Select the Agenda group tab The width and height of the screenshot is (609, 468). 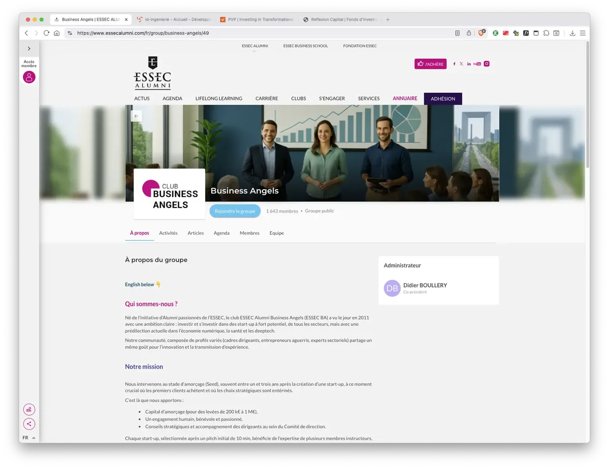click(222, 233)
